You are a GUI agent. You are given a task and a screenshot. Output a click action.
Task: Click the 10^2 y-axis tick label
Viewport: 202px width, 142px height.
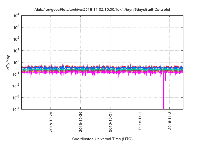[16, 39]
